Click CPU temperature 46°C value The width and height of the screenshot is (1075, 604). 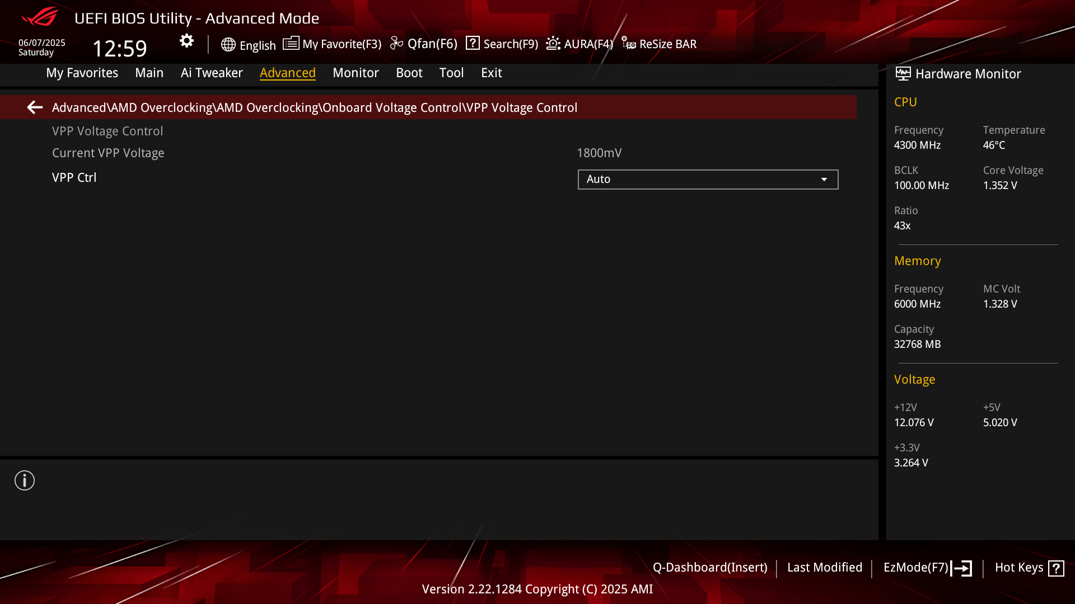point(994,145)
